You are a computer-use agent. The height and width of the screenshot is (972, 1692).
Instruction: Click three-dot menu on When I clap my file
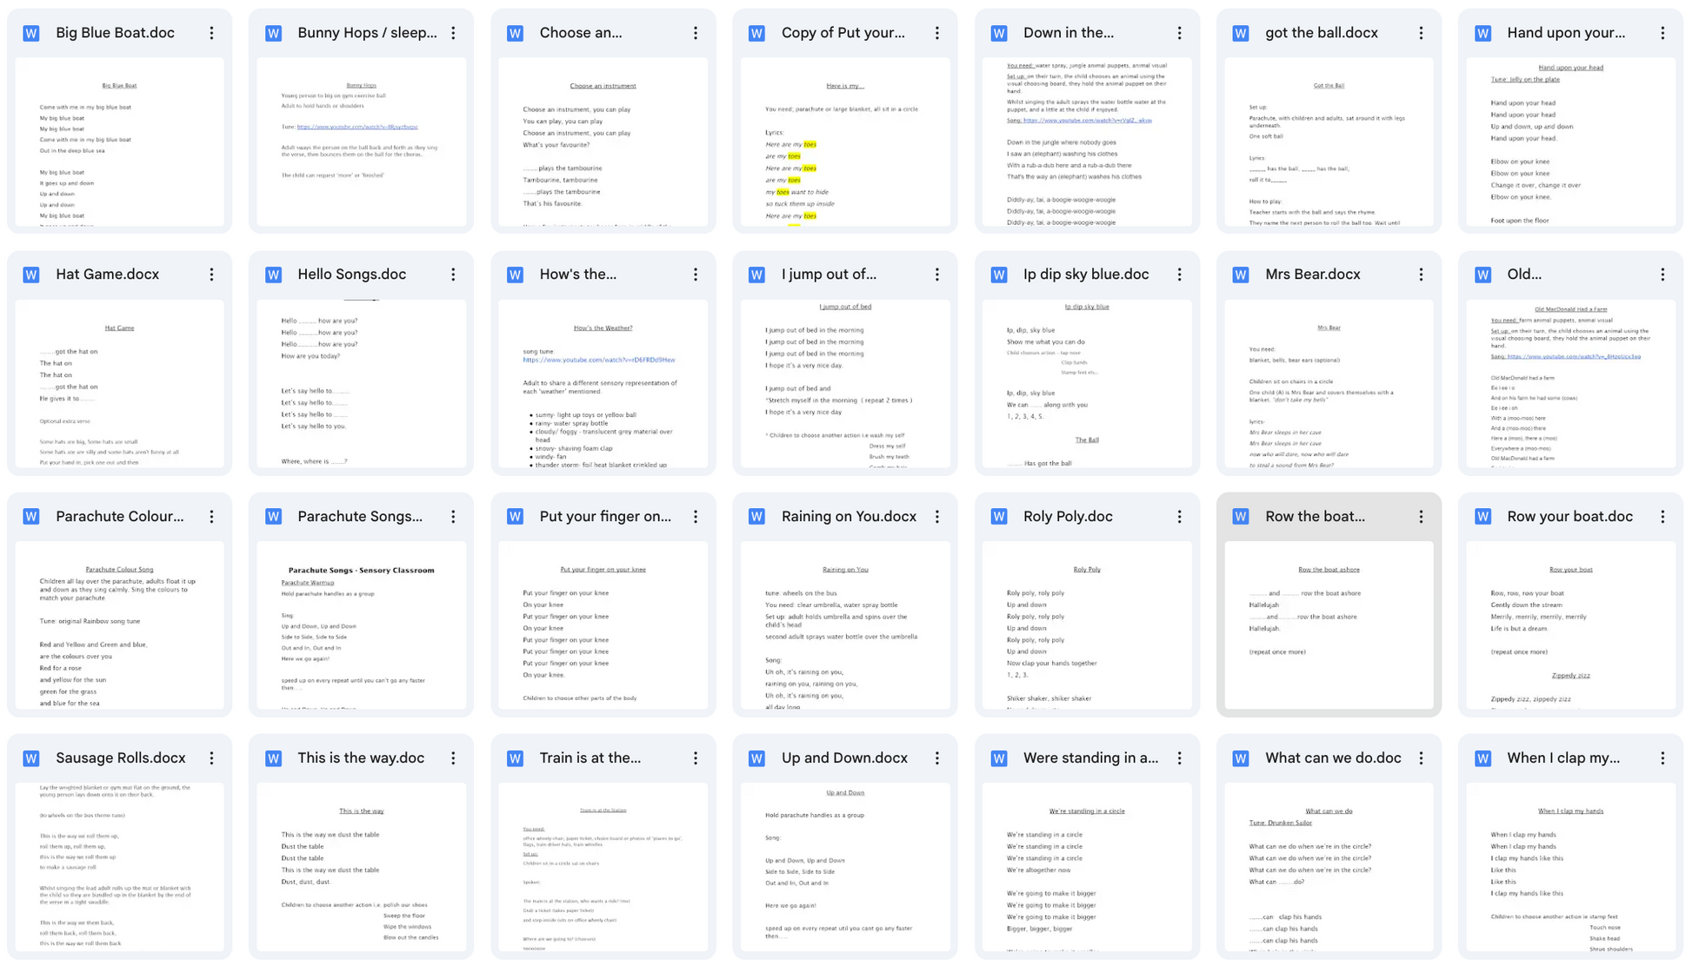click(x=1662, y=759)
